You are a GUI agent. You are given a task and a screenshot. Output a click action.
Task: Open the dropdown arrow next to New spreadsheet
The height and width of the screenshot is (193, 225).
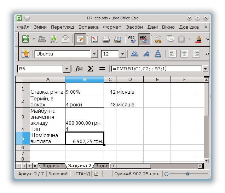pyautogui.click(x=34, y=39)
